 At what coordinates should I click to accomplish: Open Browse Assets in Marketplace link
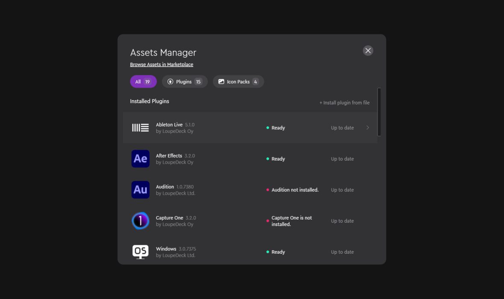[161, 64]
